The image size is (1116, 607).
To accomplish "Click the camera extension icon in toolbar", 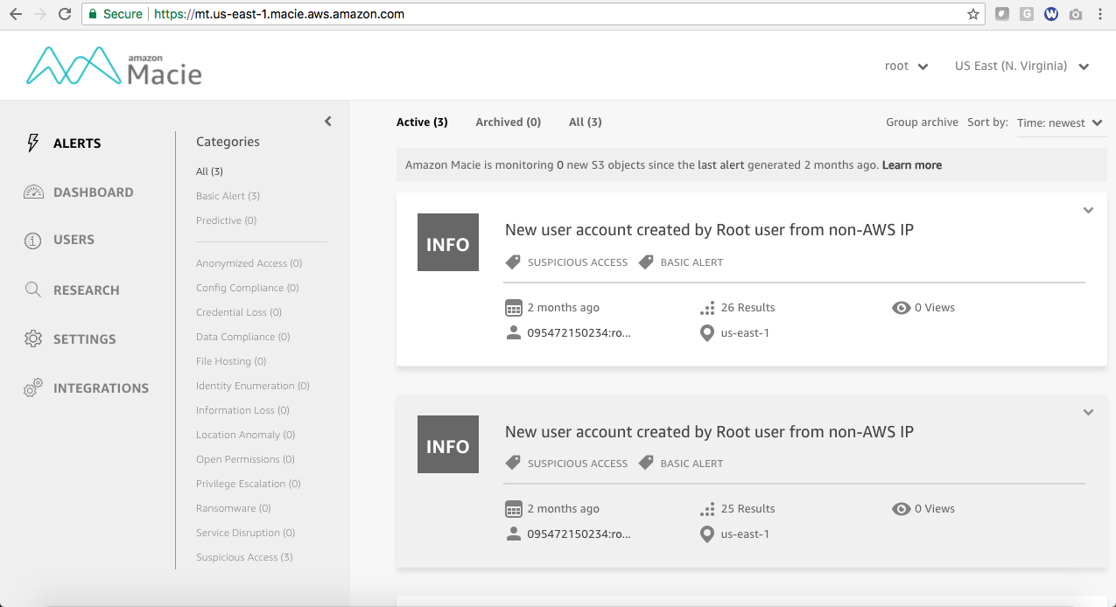I will coord(1076,14).
